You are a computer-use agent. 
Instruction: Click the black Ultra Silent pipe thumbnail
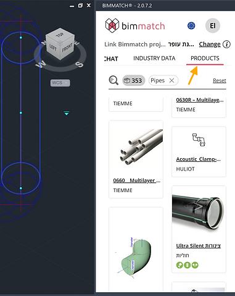(199, 213)
